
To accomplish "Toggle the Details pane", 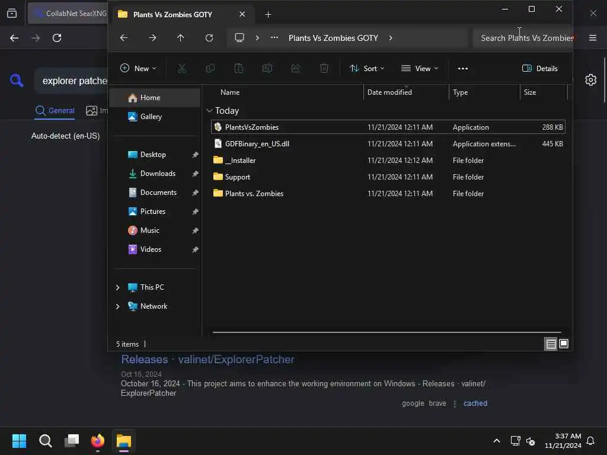I will tap(540, 69).
